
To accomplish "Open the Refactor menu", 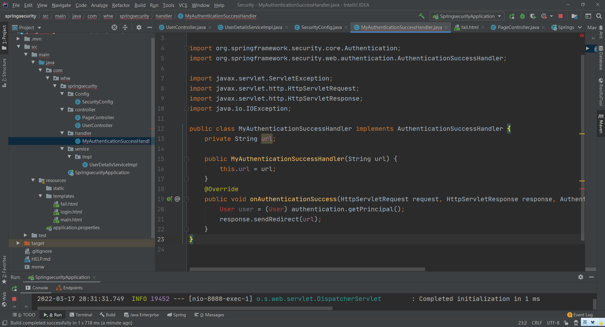I will point(121,5).
